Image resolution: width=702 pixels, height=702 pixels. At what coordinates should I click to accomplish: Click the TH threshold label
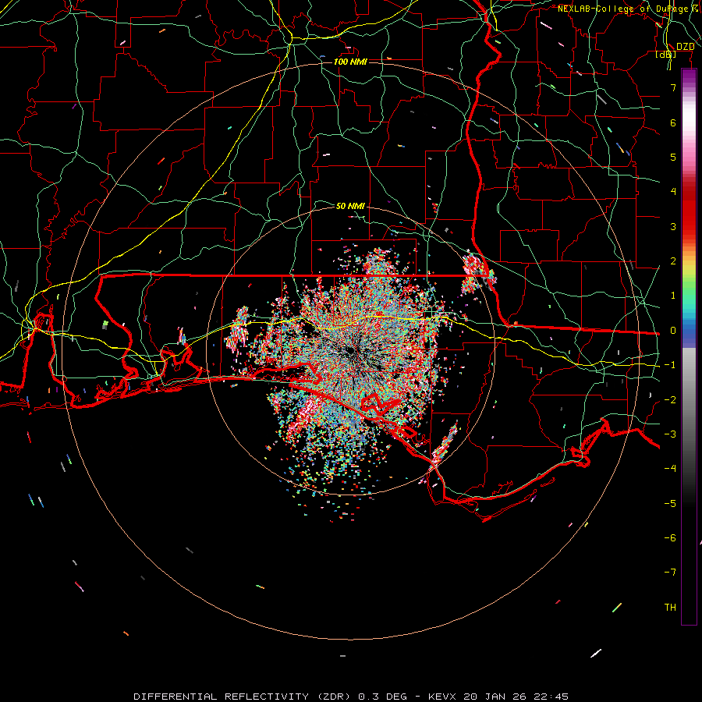click(670, 608)
